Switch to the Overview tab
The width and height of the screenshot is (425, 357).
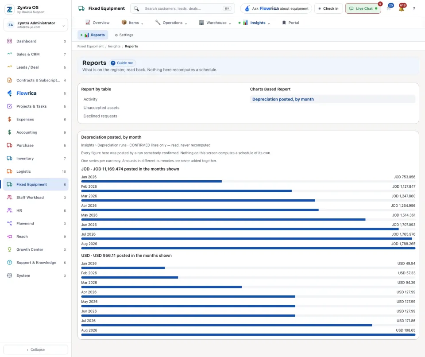click(97, 23)
